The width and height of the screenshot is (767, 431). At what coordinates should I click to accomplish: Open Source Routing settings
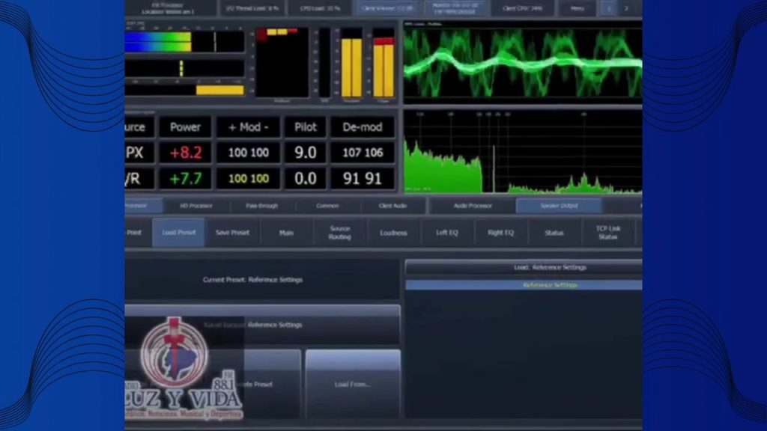point(339,233)
